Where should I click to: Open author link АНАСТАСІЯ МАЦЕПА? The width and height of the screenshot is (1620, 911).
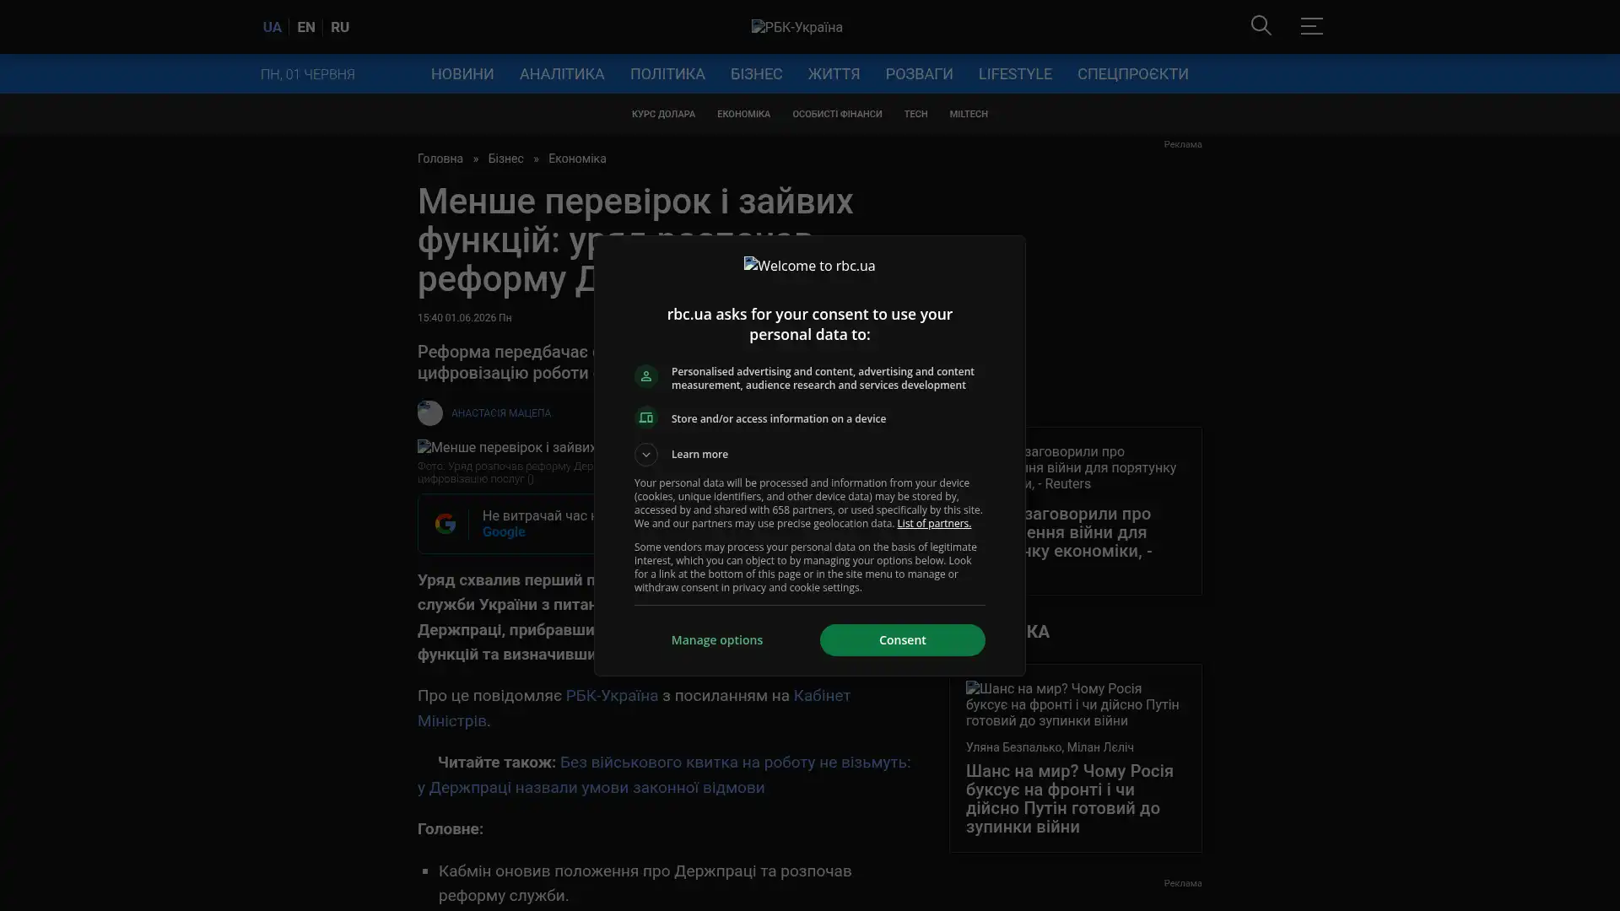(x=501, y=413)
